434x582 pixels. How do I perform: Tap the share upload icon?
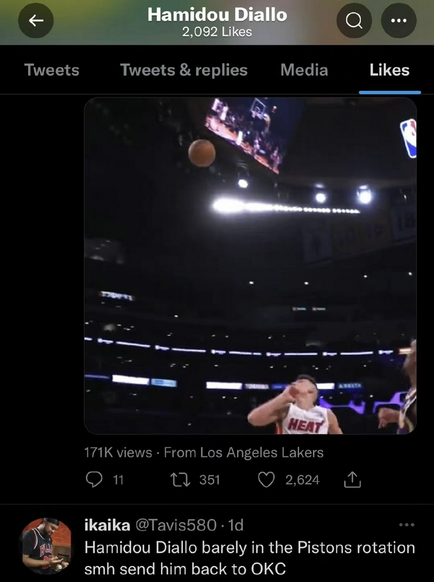(352, 479)
